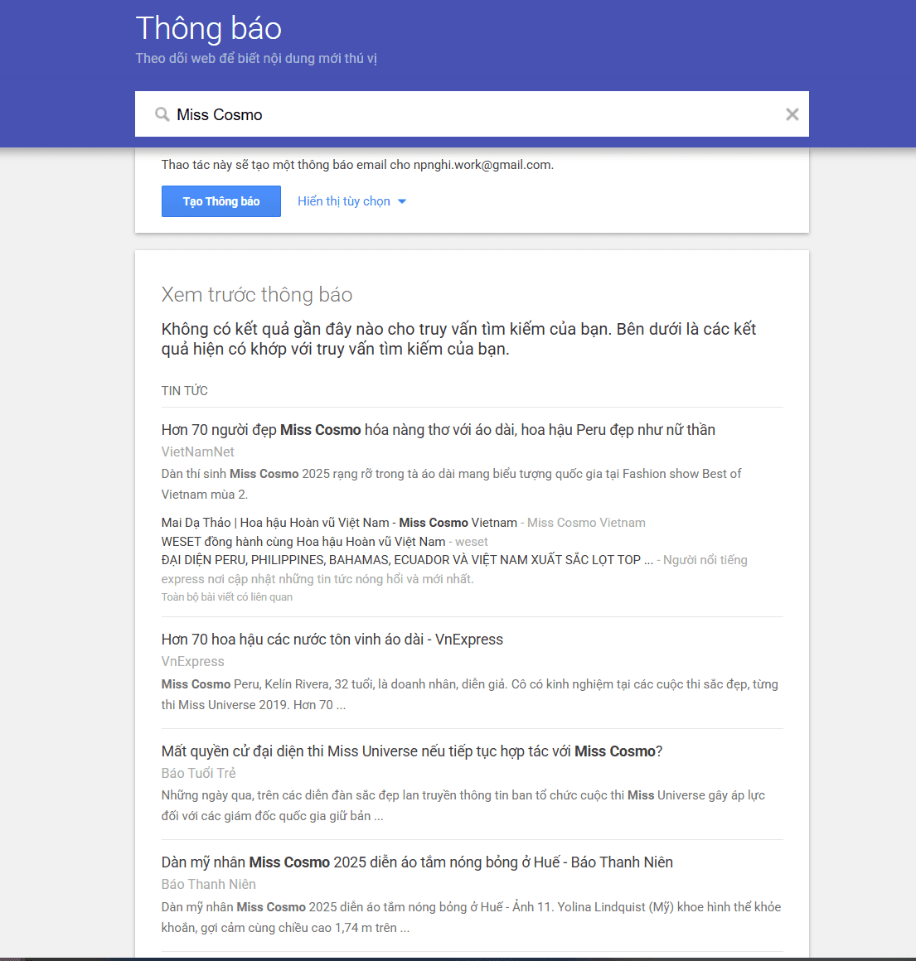
Task: Open Mai Dạ Thảo Hoa hậu Hoàn vũ link
Action: (x=339, y=523)
